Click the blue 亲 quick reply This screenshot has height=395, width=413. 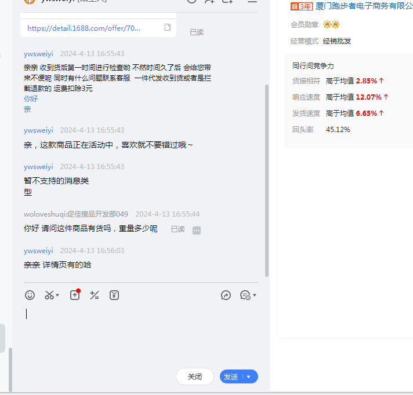pyautogui.click(x=27, y=109)
